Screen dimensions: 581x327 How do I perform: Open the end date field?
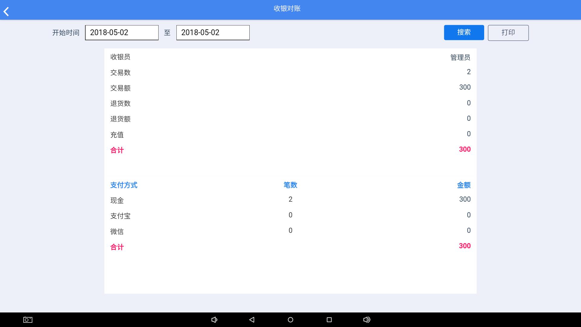coord(213,33)
